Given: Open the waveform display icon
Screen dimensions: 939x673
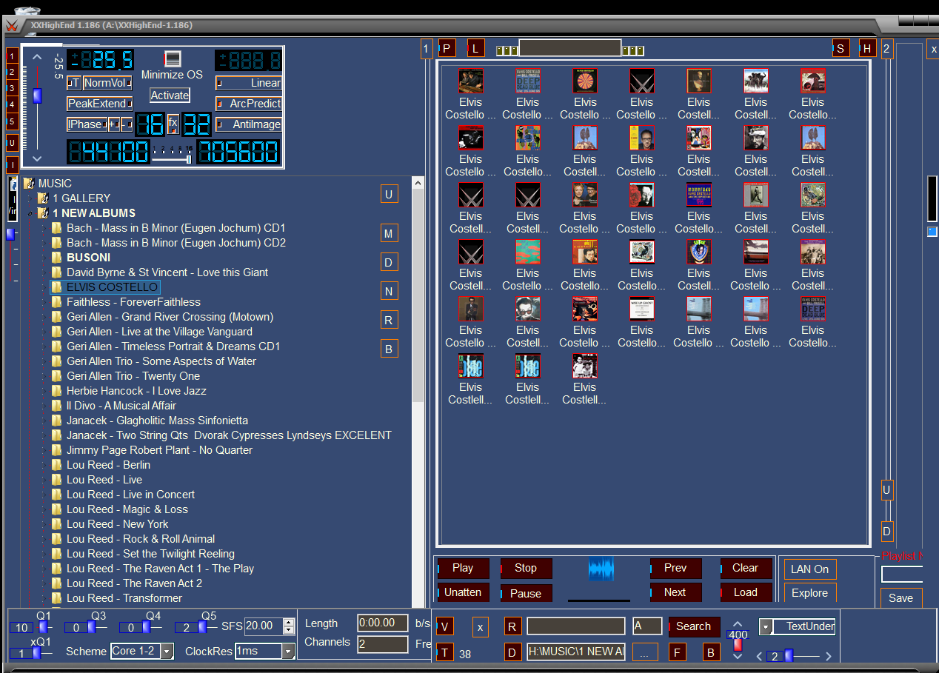Looking at the screenshot, I should [601, 569].
